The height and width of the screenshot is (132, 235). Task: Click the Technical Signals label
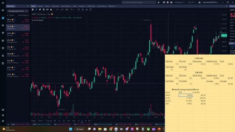[x=37, y=20]
